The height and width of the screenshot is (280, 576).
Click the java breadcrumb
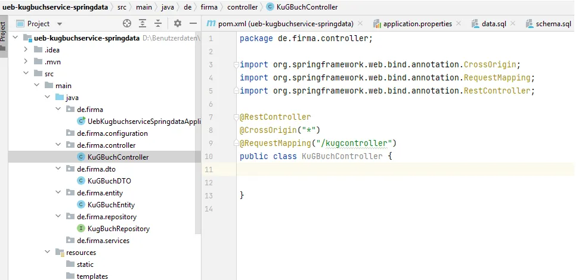click(168, 7)
